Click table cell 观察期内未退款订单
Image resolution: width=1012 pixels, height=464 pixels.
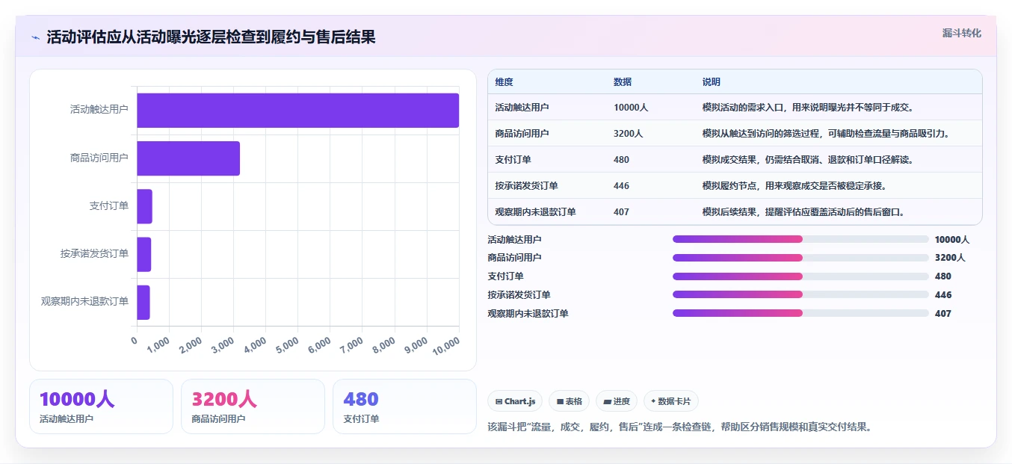535,212
